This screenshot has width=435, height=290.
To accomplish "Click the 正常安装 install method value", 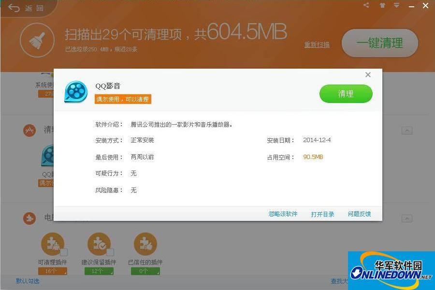I will [142, 140].
